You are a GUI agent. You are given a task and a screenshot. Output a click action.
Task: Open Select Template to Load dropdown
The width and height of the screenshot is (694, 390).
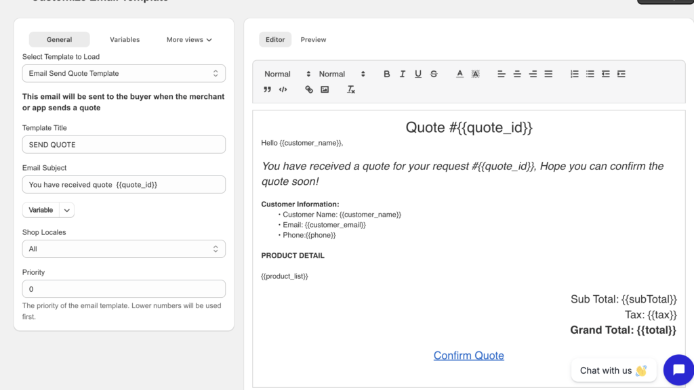tap(124, 73)
